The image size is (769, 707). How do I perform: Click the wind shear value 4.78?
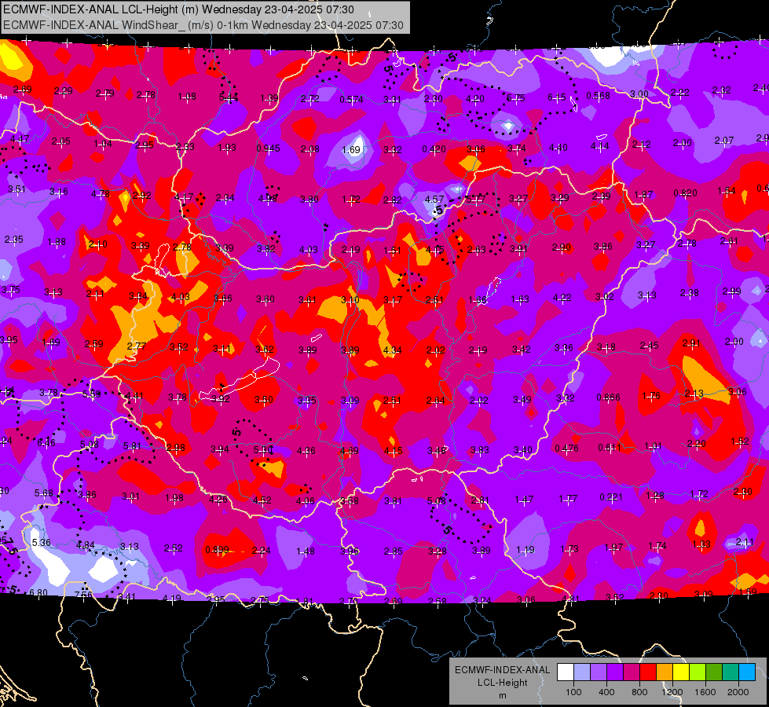click(x=100, y=193)
